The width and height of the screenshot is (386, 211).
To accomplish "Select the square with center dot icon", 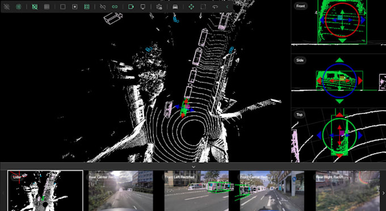I will [74, 7].
